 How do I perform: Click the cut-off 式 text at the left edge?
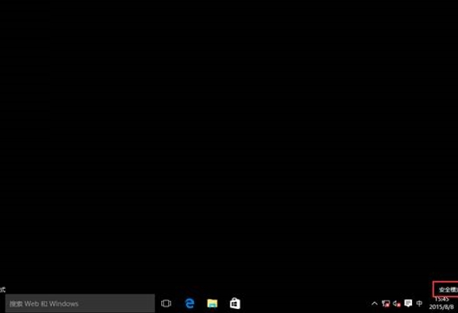tap(2, 290)
